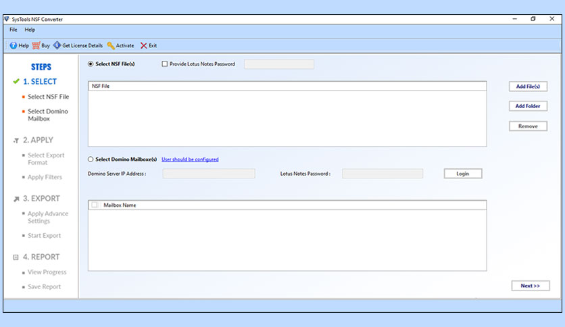
Task: Click the Exit red cross icon
Action: click(x=144, y=45)
